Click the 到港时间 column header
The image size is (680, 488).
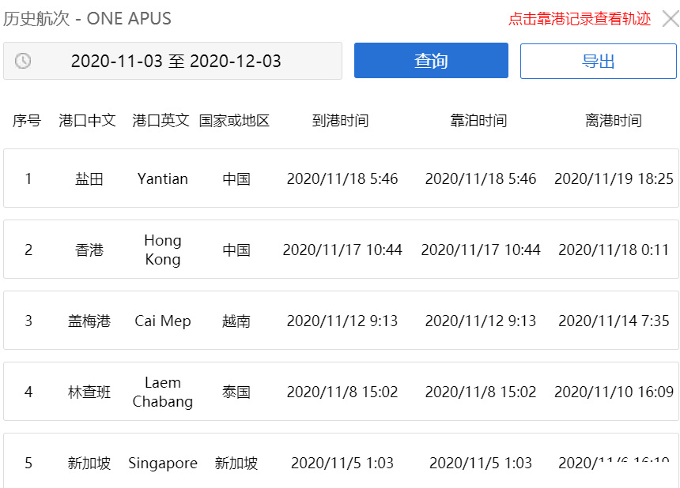[x=341, y=121]
